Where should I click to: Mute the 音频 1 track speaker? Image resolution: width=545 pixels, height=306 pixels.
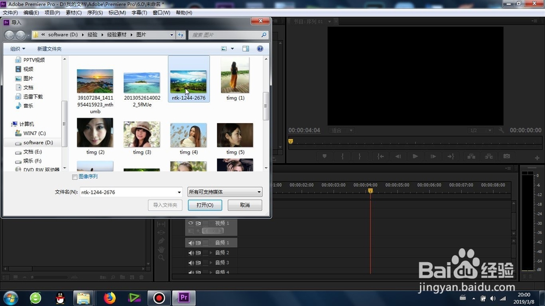191,243
